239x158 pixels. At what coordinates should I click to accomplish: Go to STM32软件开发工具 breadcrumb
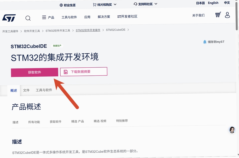coord(58,31)
